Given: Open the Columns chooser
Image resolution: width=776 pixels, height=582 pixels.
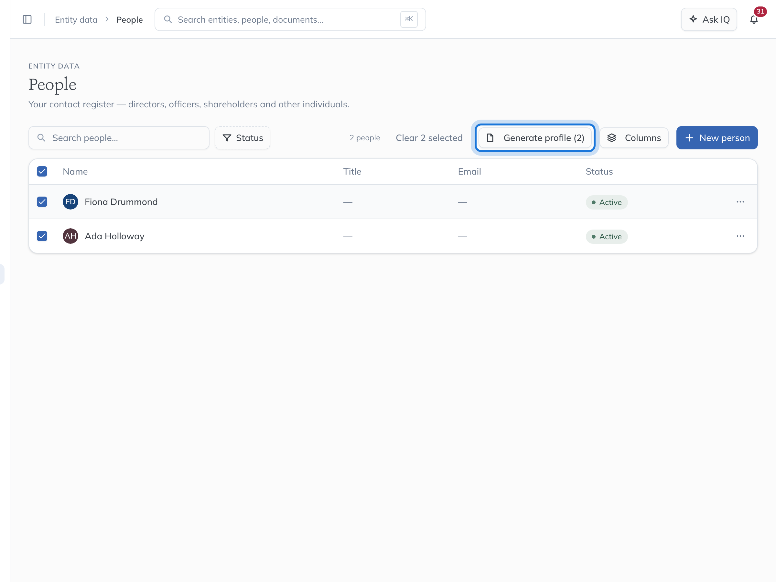Looking at the screenshot, I should 634,138.
